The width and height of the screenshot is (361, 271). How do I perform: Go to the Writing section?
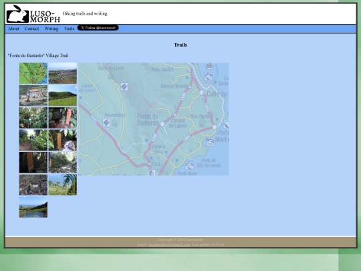51,29
